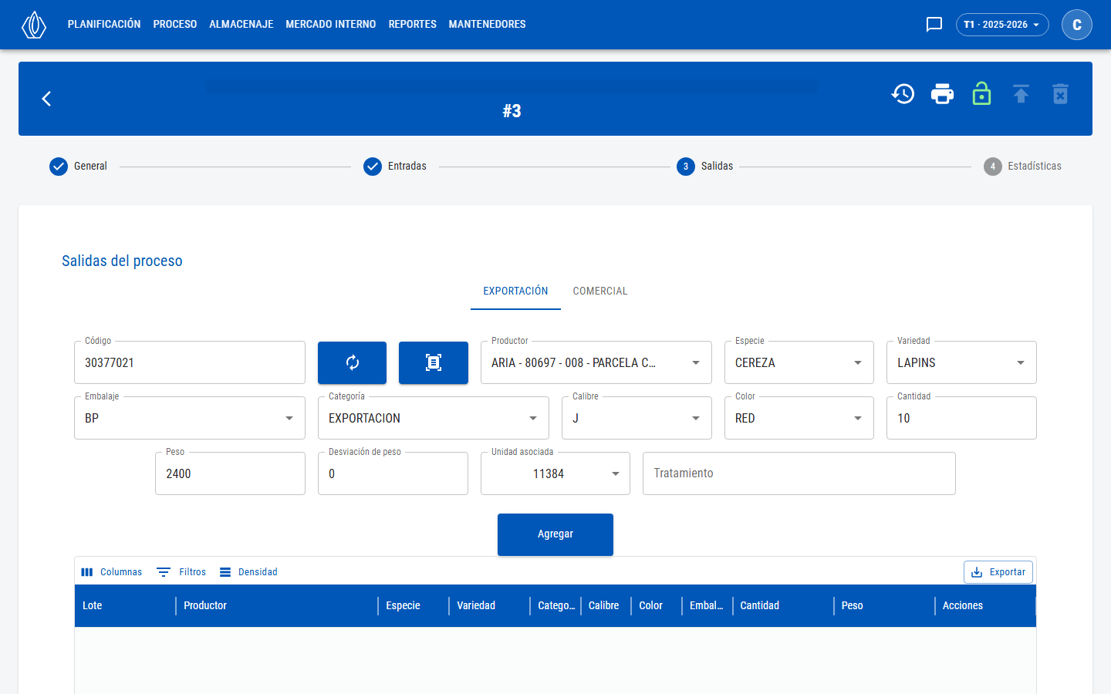Click the upload arrow icon
The width and height of the screenshot is (1111, 694).
pyautogui.click(x=1021, y=94)
